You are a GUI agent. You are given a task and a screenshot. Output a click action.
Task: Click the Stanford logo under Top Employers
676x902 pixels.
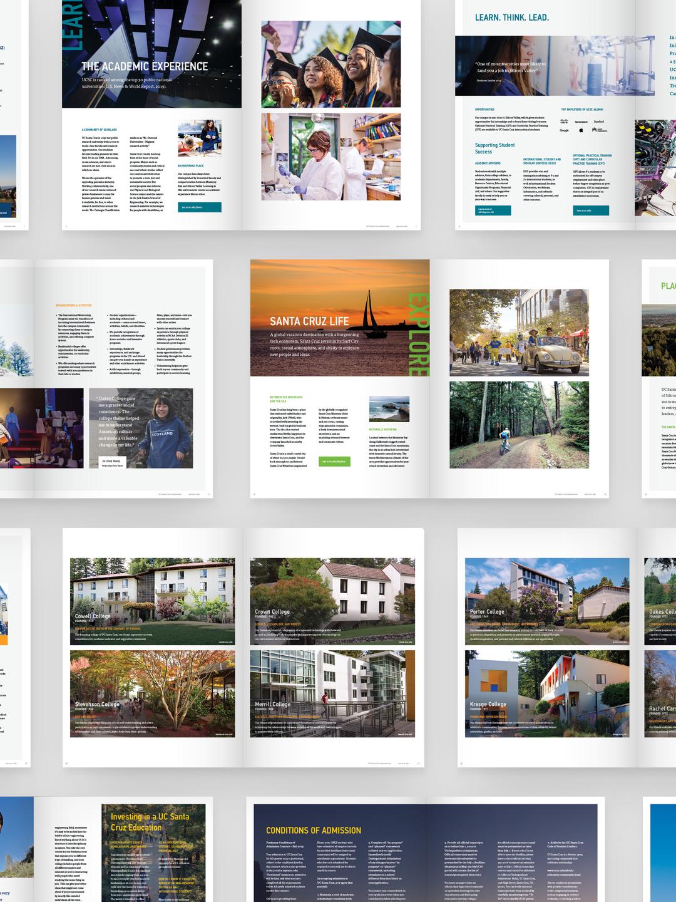click(599, 122)
